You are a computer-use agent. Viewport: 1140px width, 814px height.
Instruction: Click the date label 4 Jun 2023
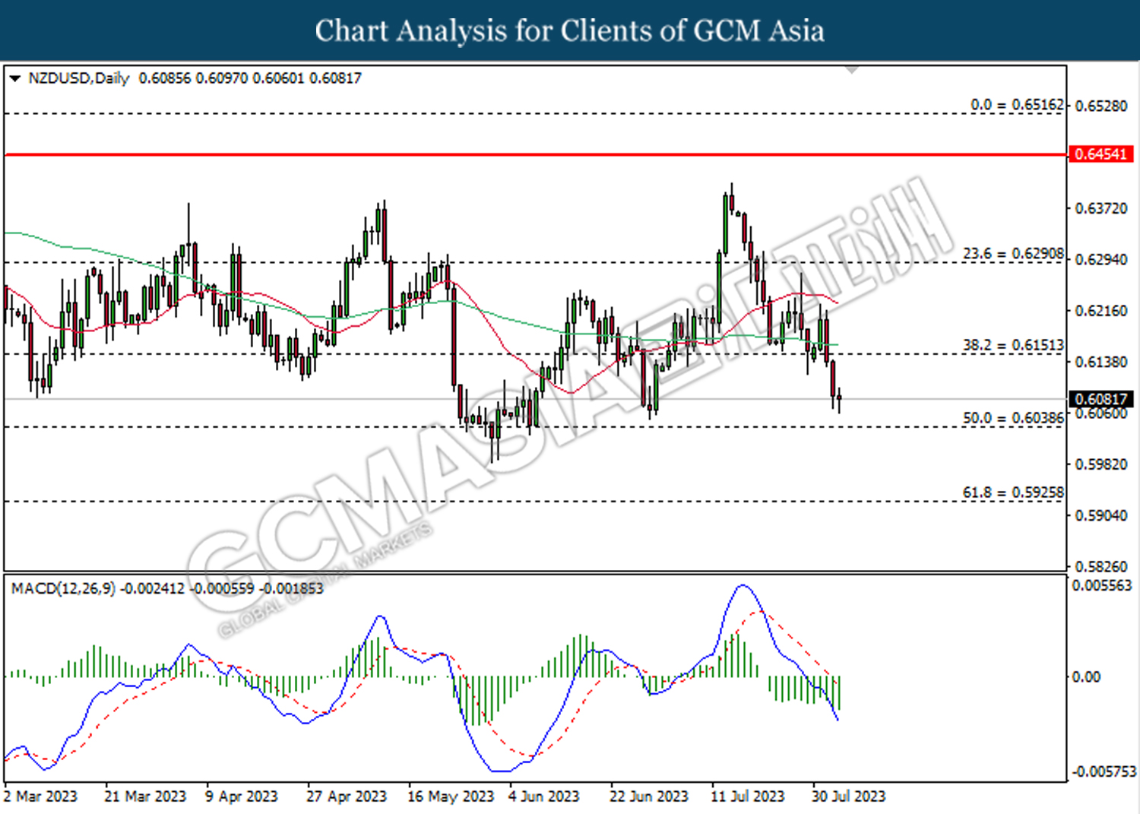[544, 796]
